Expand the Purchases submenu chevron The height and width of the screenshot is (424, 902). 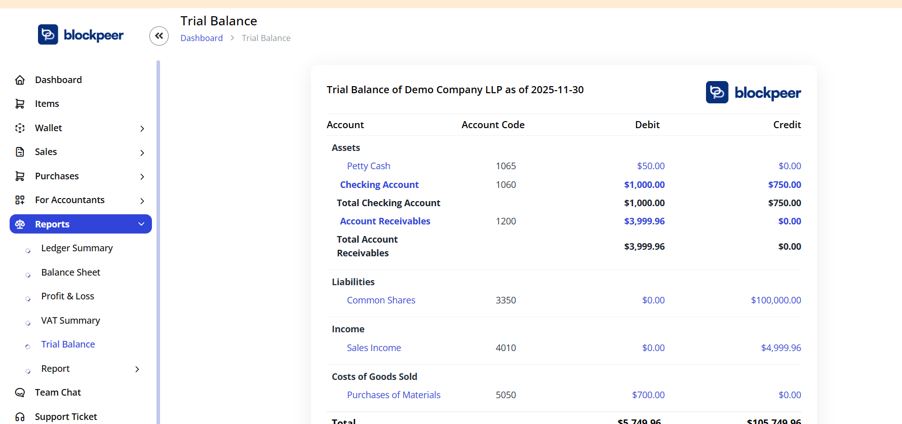pyautogui.click(x=142, y=177)
